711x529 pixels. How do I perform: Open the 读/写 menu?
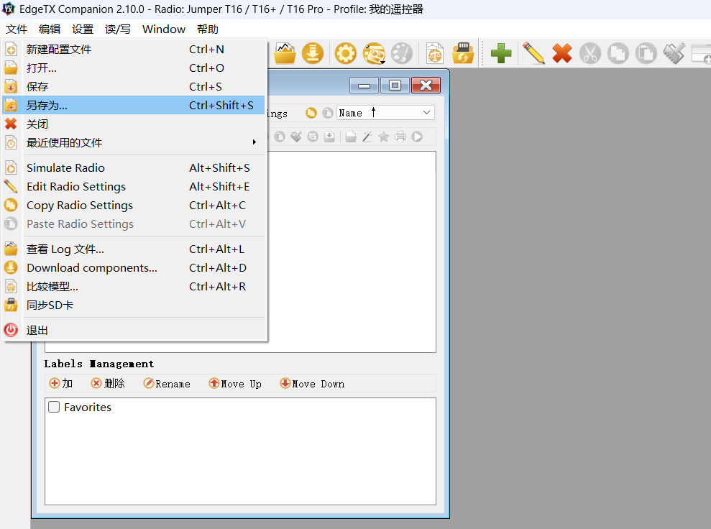coord(117,29)
